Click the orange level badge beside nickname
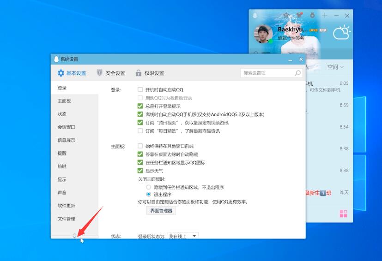The image size is (382, 261). 314,30
